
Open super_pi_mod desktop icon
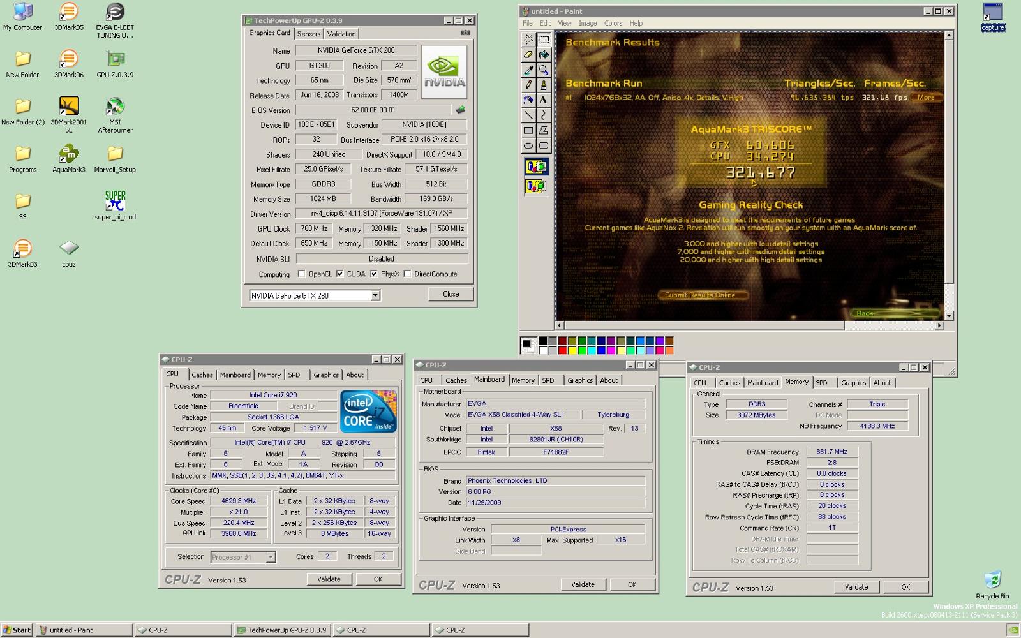point(116,205)
